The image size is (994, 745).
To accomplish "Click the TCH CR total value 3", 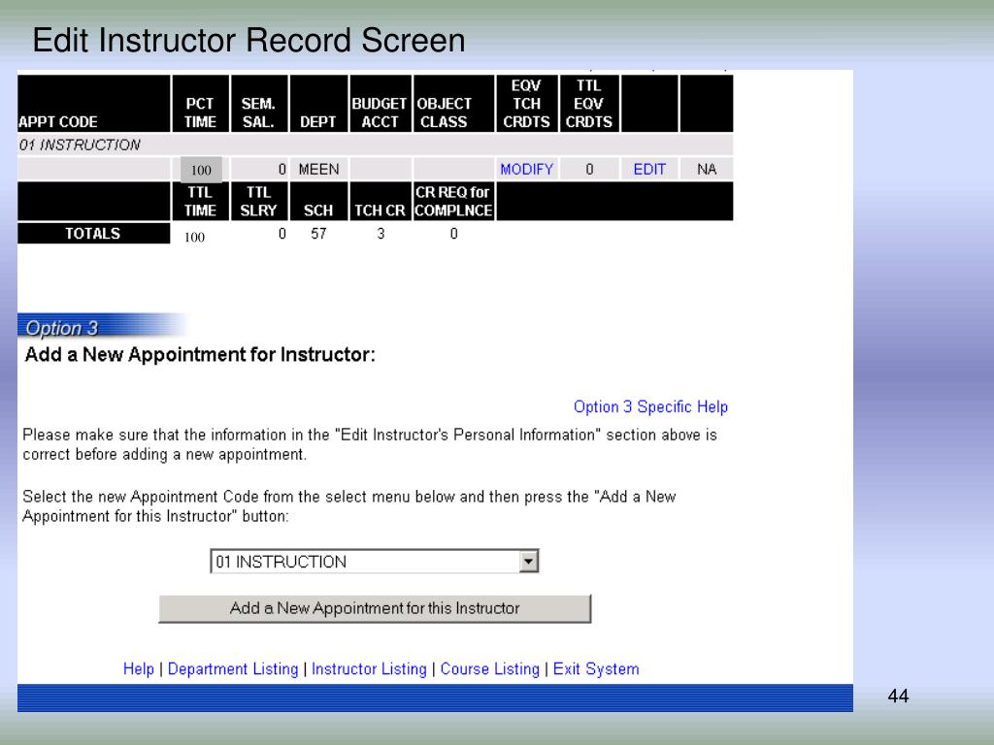I will 381,234.
